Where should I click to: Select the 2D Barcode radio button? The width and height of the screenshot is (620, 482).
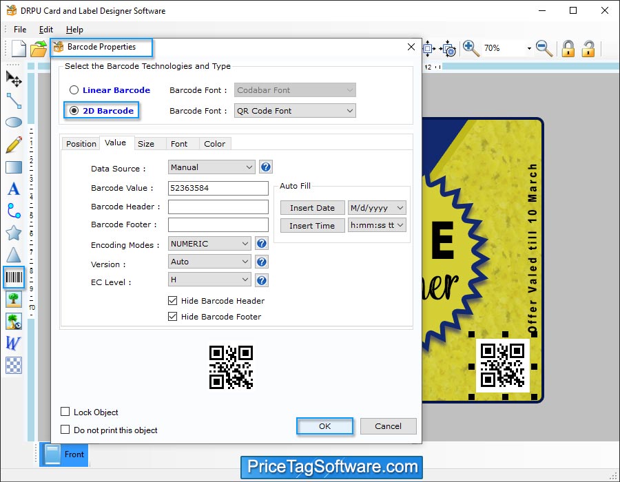(x=74, y=111)
